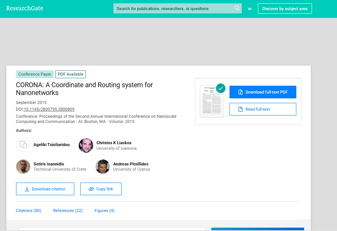Click the Read full-text button
The image size is (337, 231).
point(263,109)
